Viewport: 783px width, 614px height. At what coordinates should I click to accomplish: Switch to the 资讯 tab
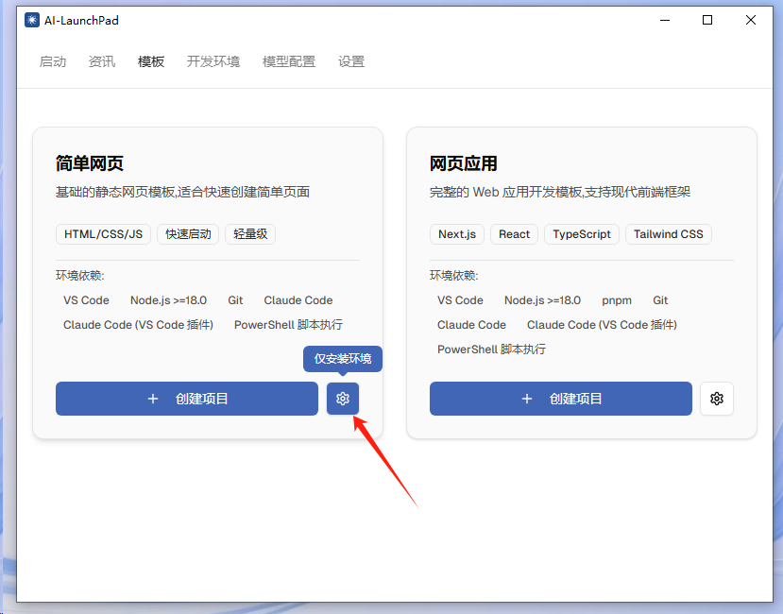click(x=102, y=61)
